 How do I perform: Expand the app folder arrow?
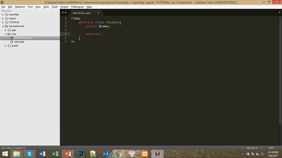(6, 30)
